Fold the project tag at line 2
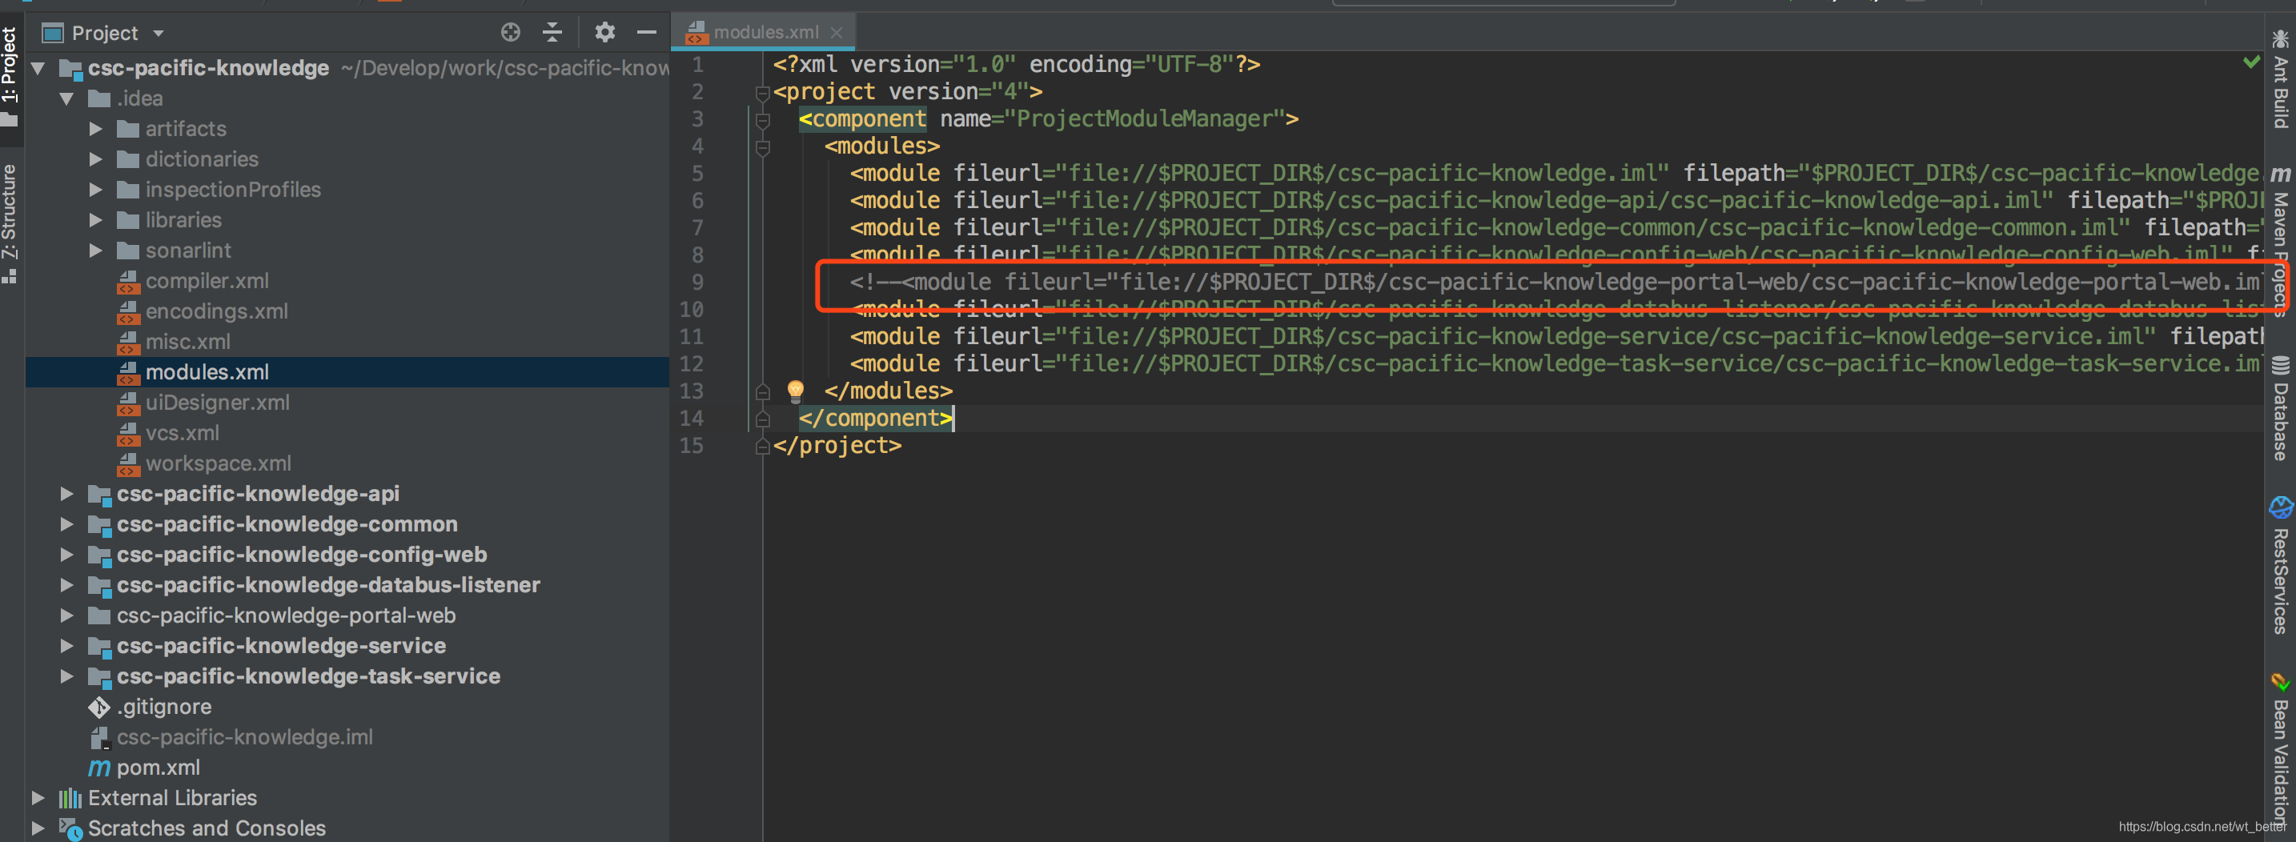The image size is (2296, 842). pos(762,92)
